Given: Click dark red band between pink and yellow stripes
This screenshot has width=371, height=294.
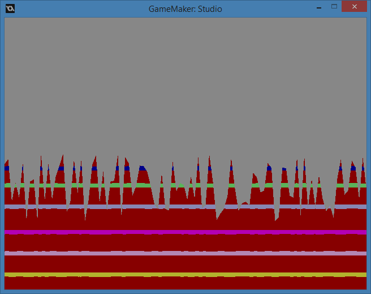Looking at the screenshot, I should pyautogui.click(x=185, y=264).
